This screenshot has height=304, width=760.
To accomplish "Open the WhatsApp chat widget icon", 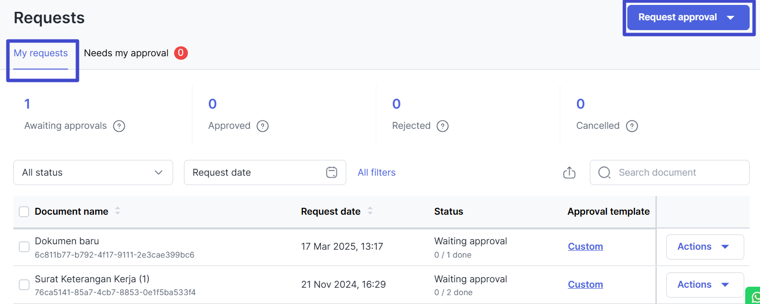I will [x=755, y=297].
